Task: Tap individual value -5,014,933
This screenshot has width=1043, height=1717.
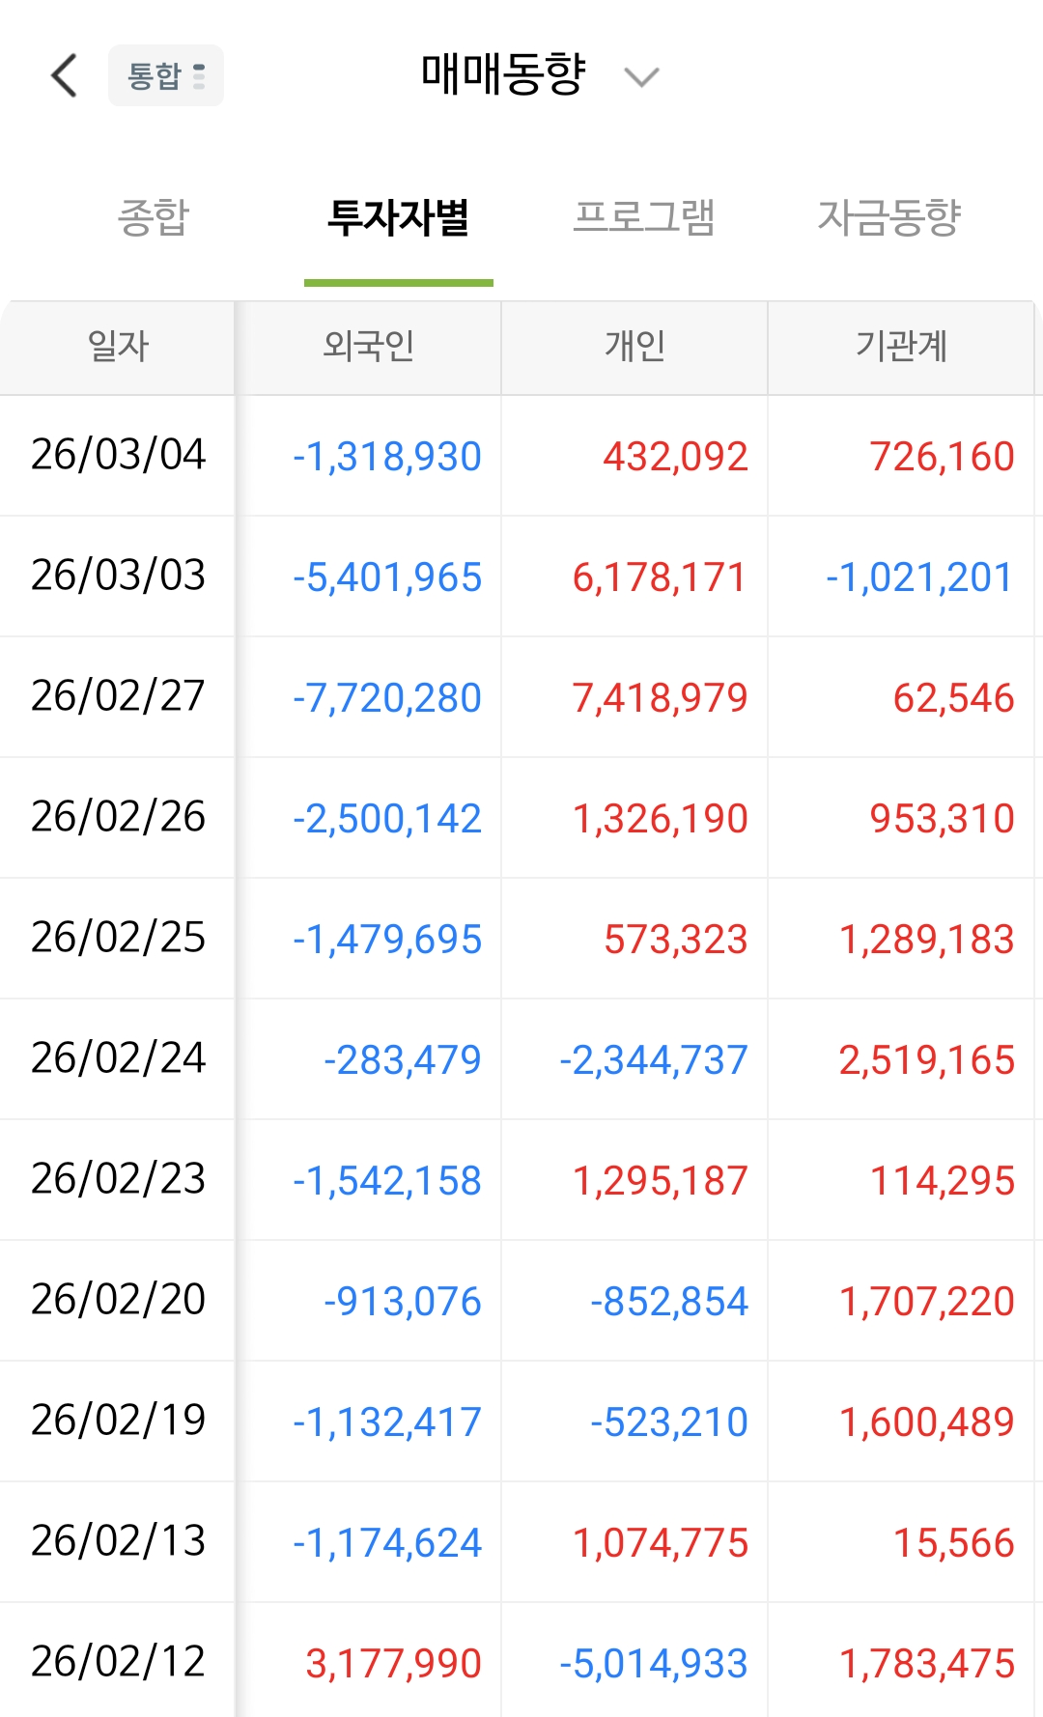Action: [x=654, y=1664]
